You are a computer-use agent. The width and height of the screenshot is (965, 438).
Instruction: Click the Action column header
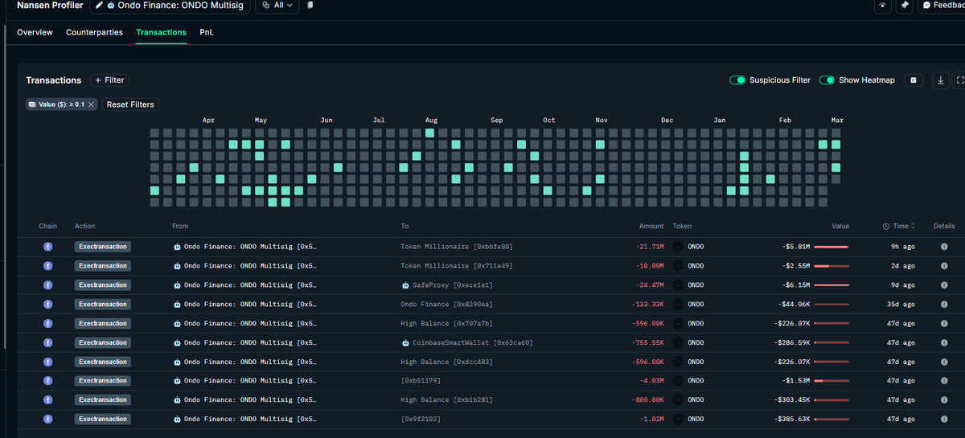coord(84,226)
